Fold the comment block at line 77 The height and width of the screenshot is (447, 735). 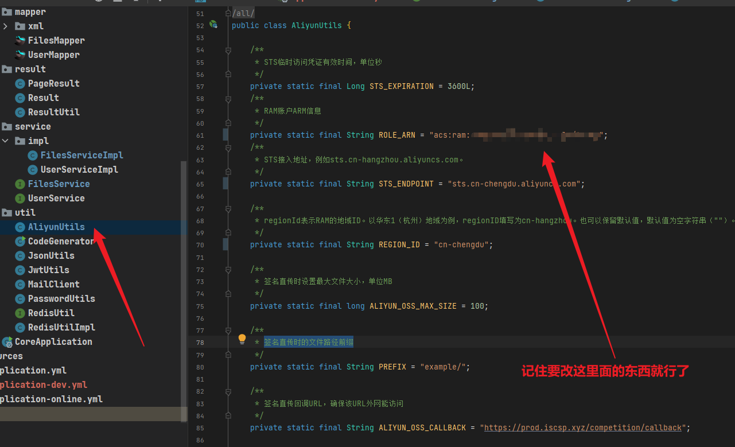pos(228,331)
